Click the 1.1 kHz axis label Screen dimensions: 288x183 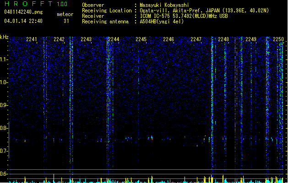4,59
